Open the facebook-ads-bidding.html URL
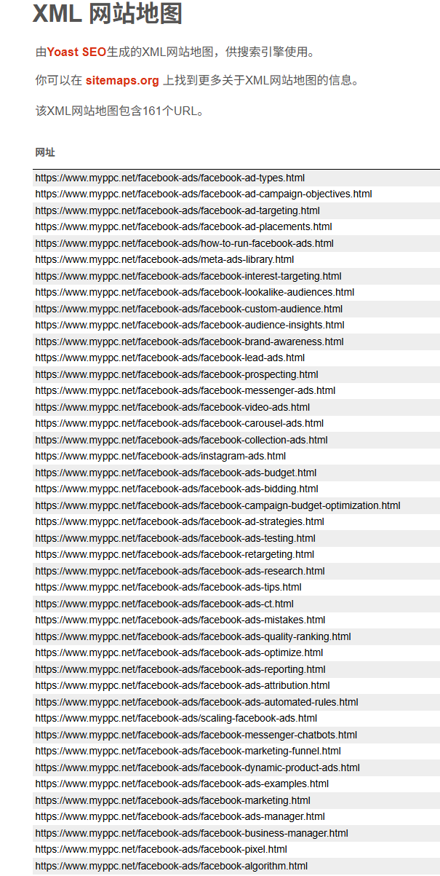This screenshot has width=440, height=876. [x=177, y=489]
